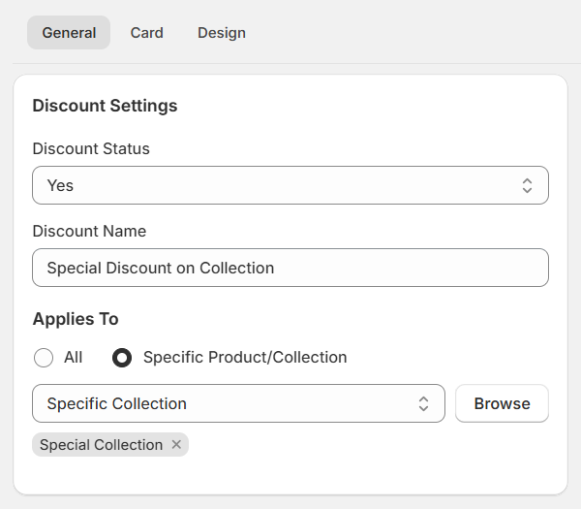The image size is (581, 509).
Task: Click the 'Special Discount on Collection' text
Action: [x=161, y=268]
